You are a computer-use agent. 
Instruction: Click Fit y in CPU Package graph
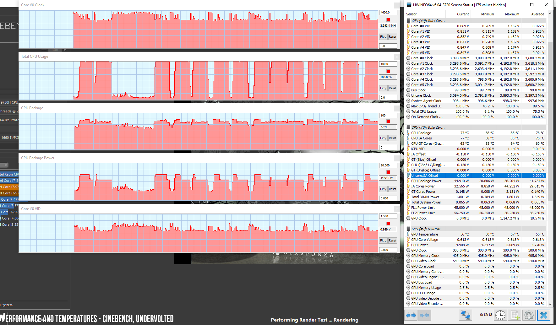point(383,138)
